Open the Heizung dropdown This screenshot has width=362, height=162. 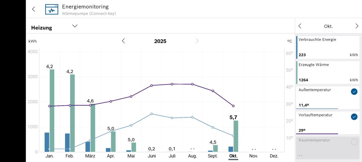point(75,26)
